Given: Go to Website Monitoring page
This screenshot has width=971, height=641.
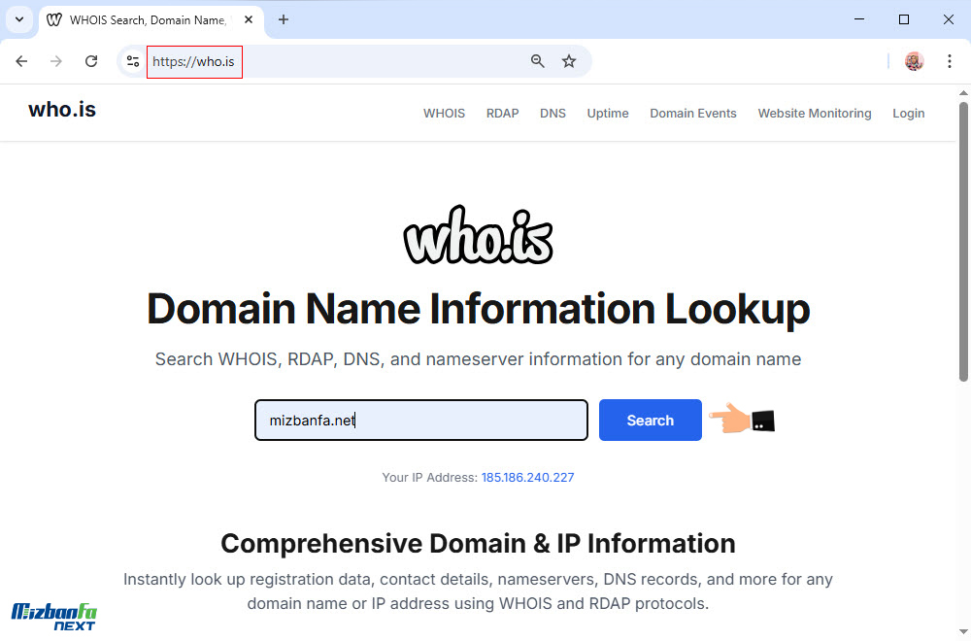Looking at the screenshot, I should (814, 114).
